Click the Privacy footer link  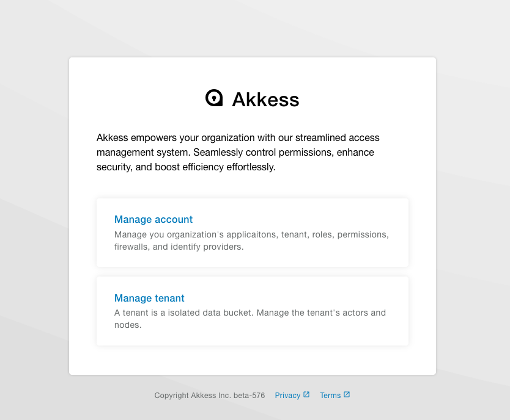288,395
